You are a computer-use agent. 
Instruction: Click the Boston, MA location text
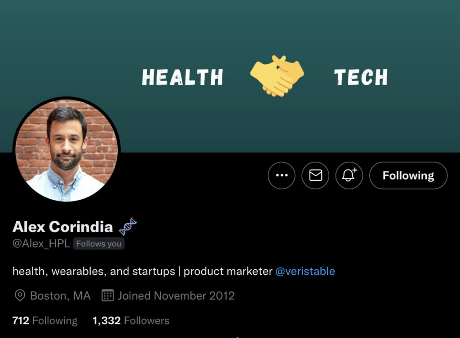click(x=60, y=295)
